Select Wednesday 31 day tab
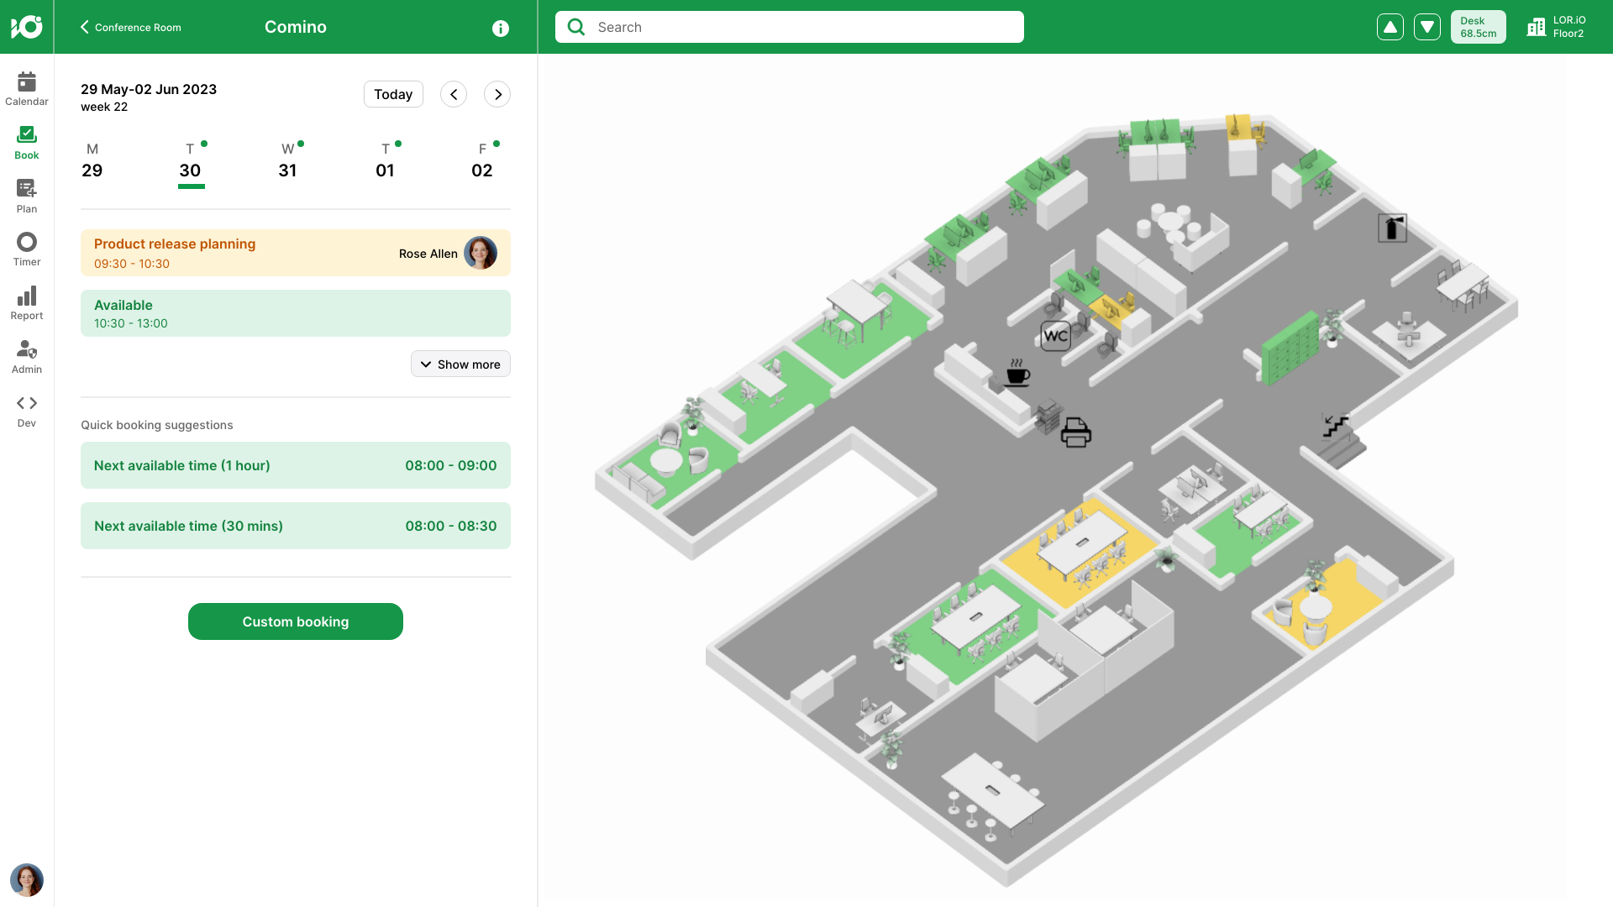The image size is (1613, 907). (287, 161)
